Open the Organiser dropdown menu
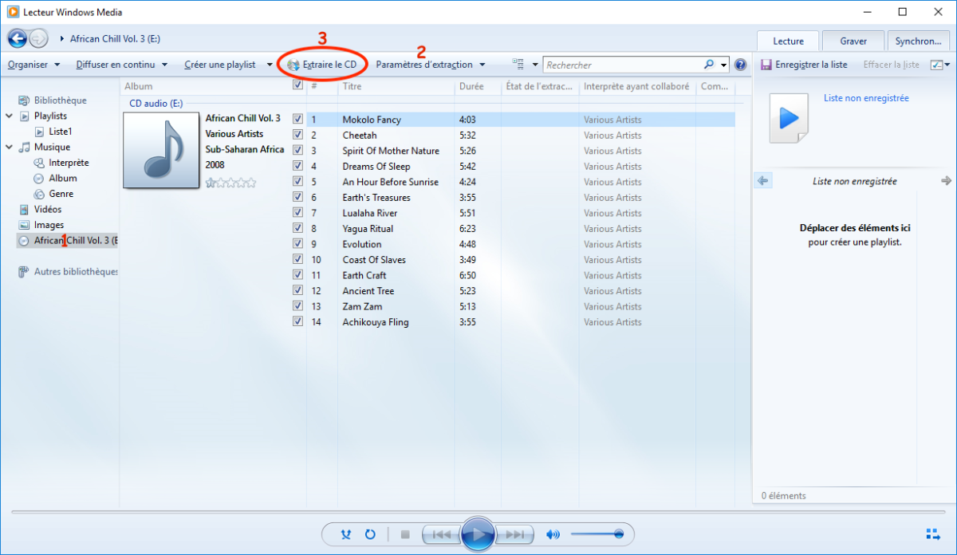Image resolution: width=957 pixels, height=555 pixels. click(33, 65)
